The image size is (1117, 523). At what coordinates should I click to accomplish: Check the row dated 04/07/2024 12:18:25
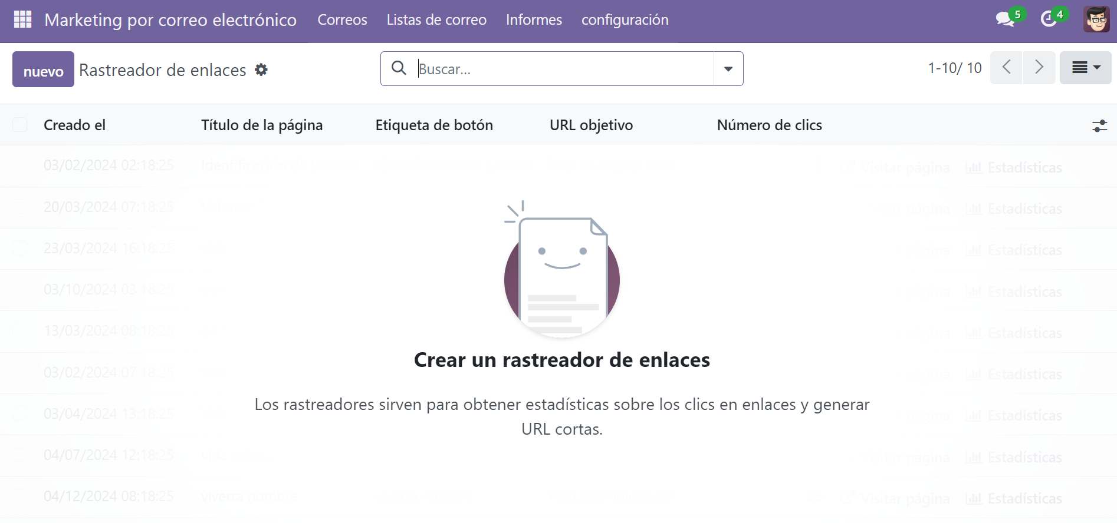20,455
